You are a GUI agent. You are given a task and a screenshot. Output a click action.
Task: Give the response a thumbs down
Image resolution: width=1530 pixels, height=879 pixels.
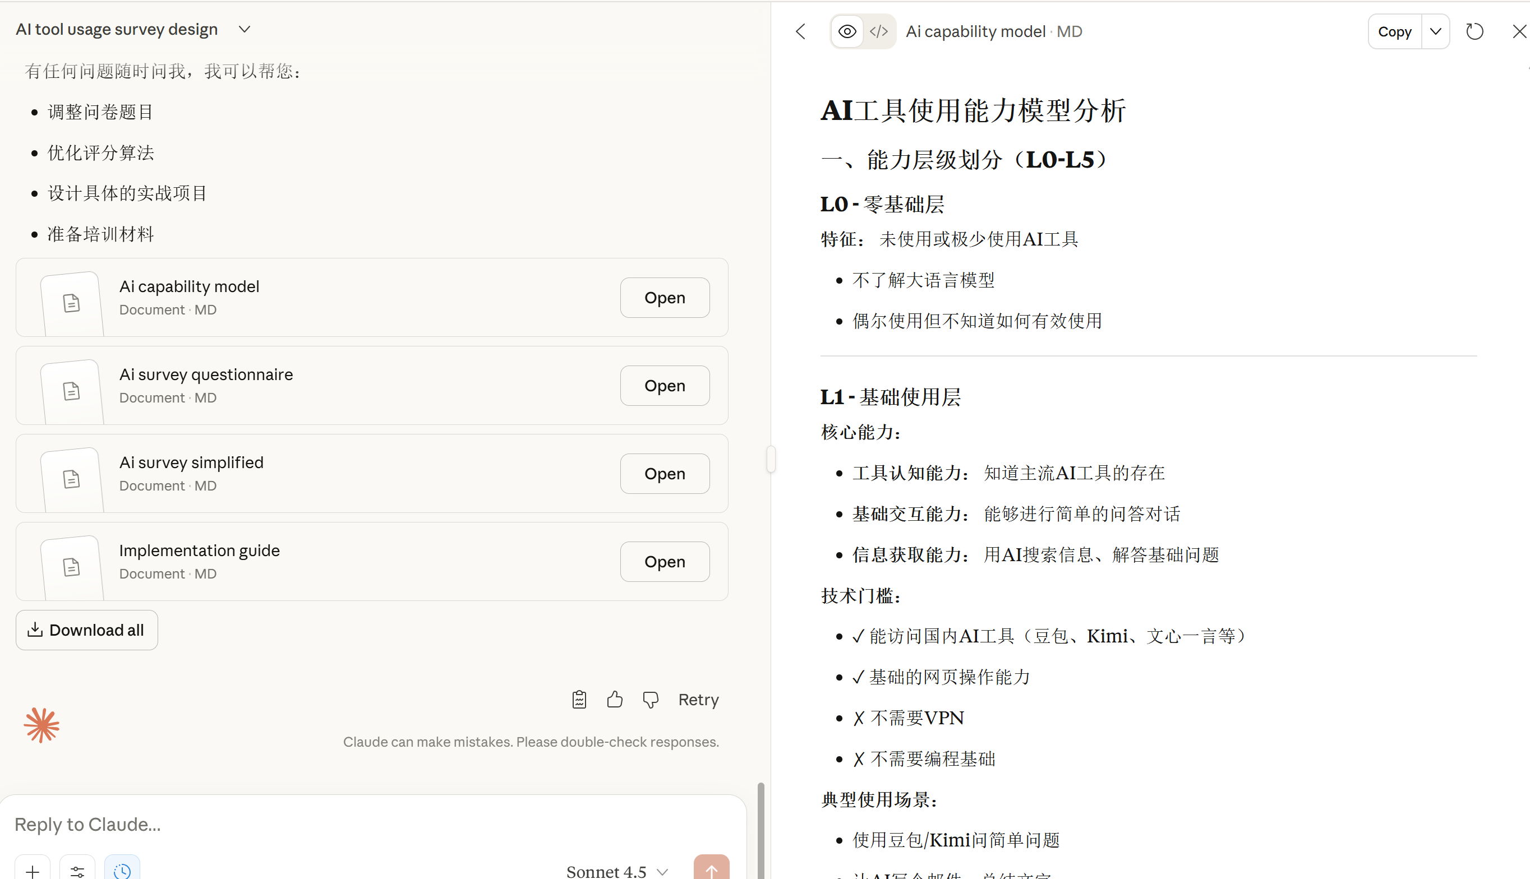[x=650, y=699]
